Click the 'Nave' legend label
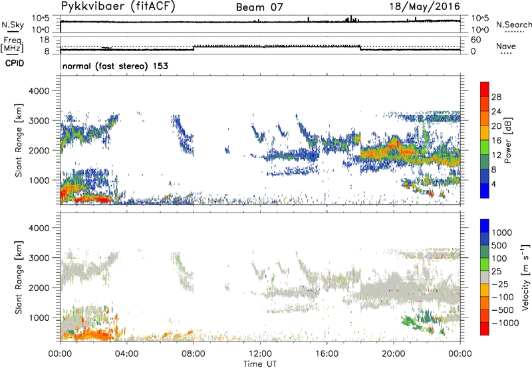 tap(506, 46)
